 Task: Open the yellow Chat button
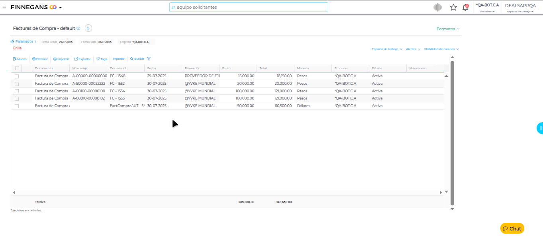(x=512, y=228)
